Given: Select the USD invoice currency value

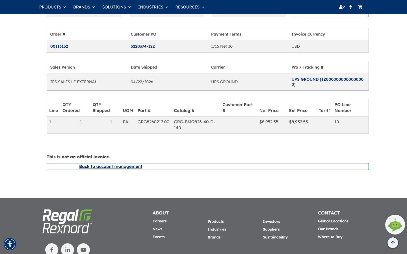Looking at the screenshot, I should pos(296,46).
